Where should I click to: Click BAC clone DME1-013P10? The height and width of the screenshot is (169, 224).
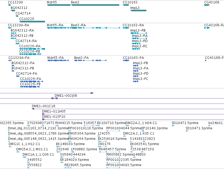[133, 120]
